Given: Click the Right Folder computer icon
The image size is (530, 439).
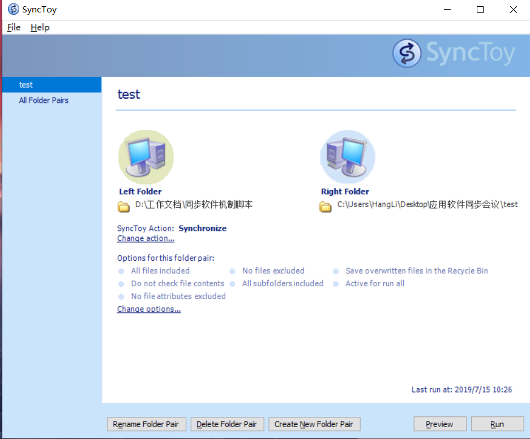Looking at the screenshot, I should click(348, 157).
